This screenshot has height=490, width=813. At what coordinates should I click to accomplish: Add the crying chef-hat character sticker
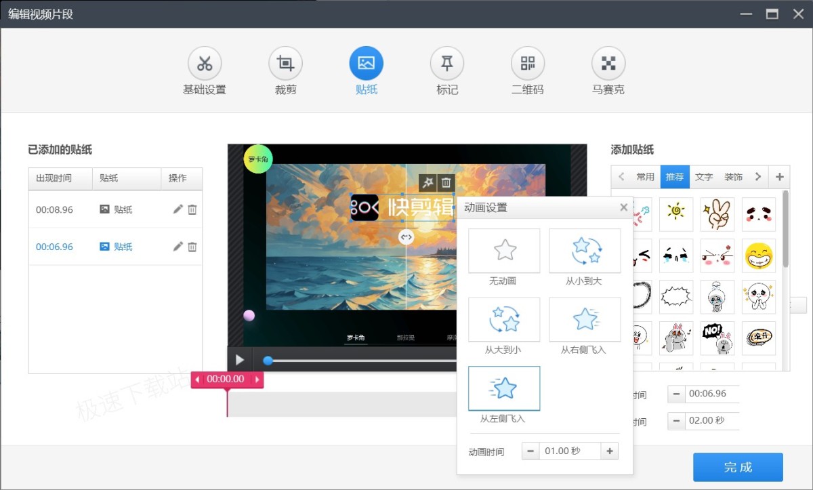tap(717, 298)
